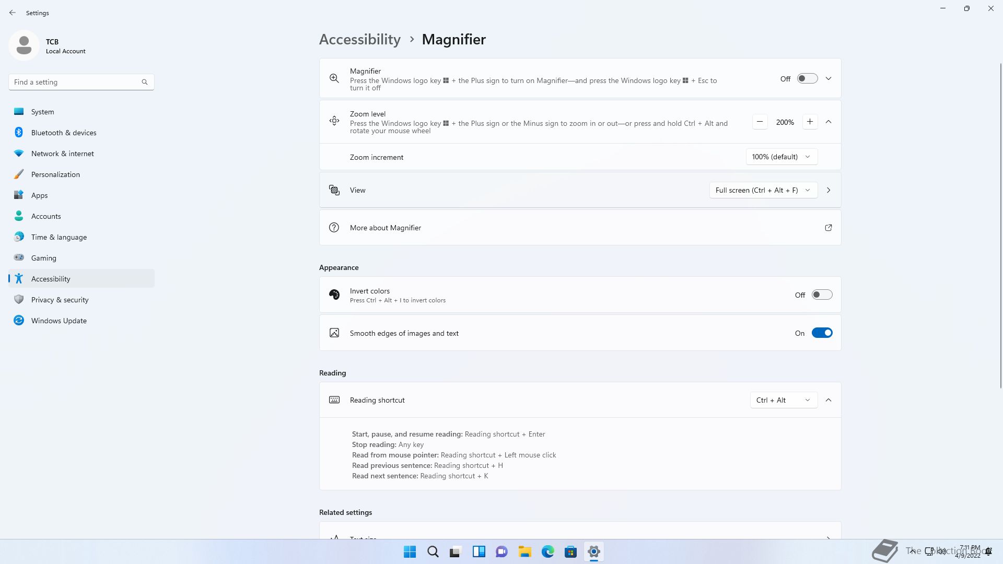The height and width of the screenshot is (564, 1003).
Task: Open Widgets from the taskbar
Action: tap(479, 551)
